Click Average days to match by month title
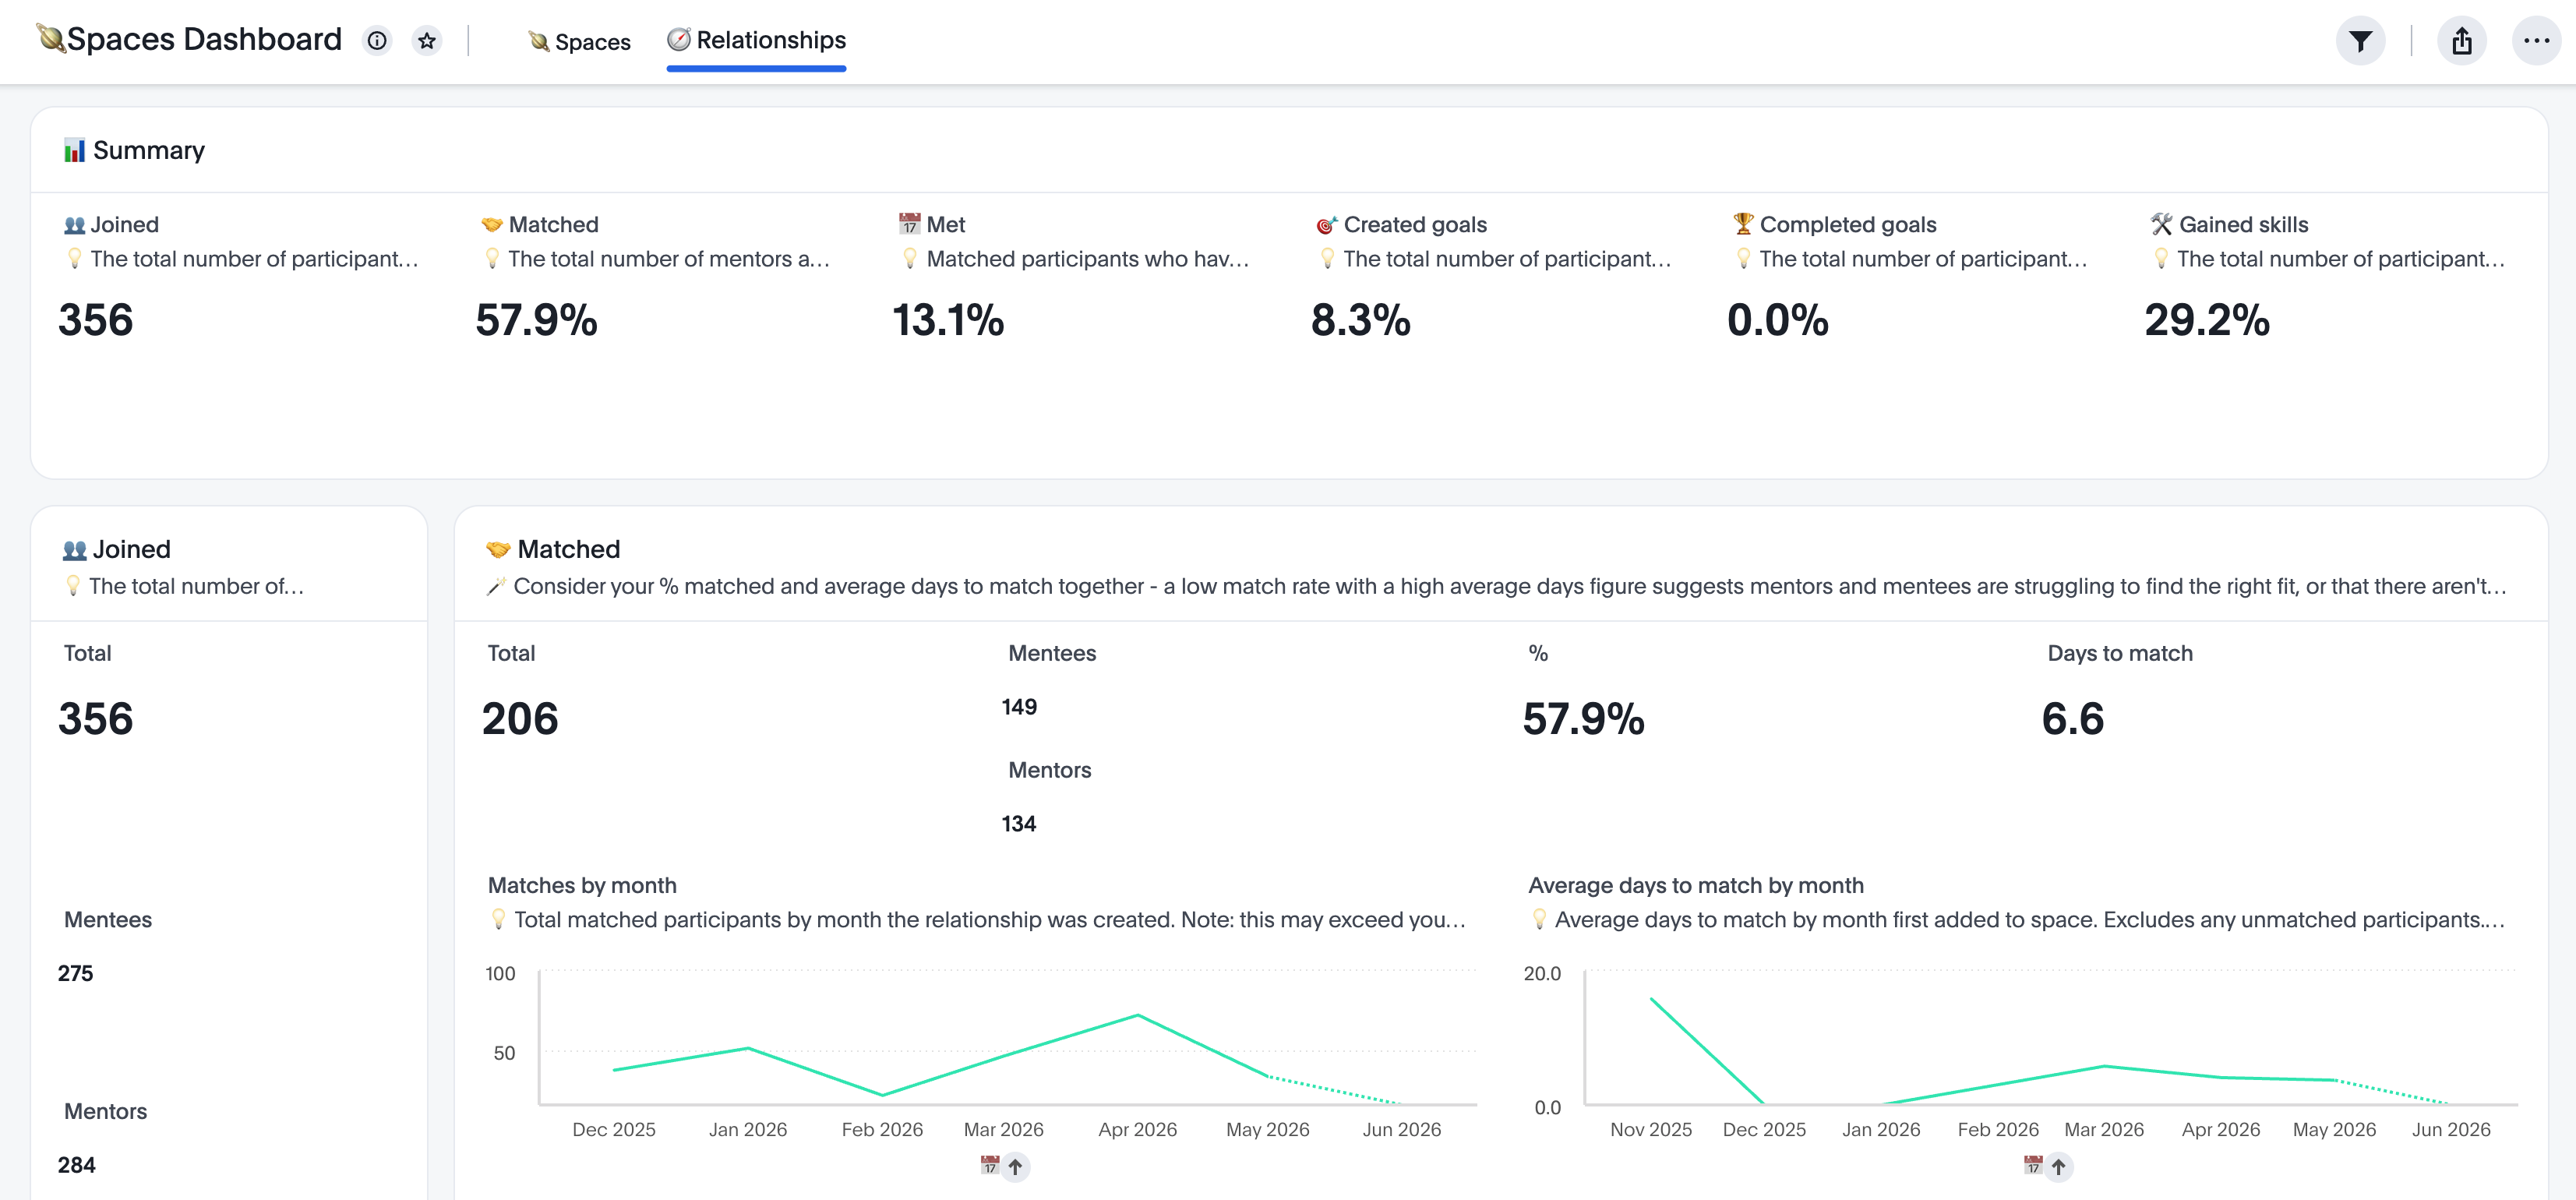Viewport: 2576px width, 1200px height. point(1696,886)
